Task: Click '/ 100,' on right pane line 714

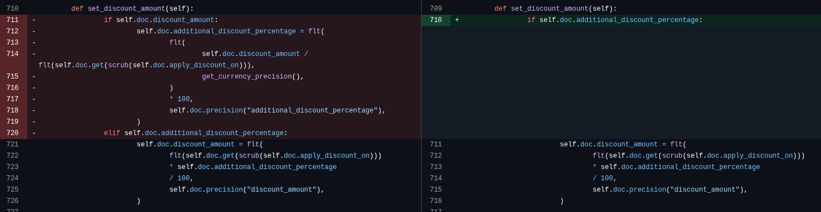Action: (605, 179)
